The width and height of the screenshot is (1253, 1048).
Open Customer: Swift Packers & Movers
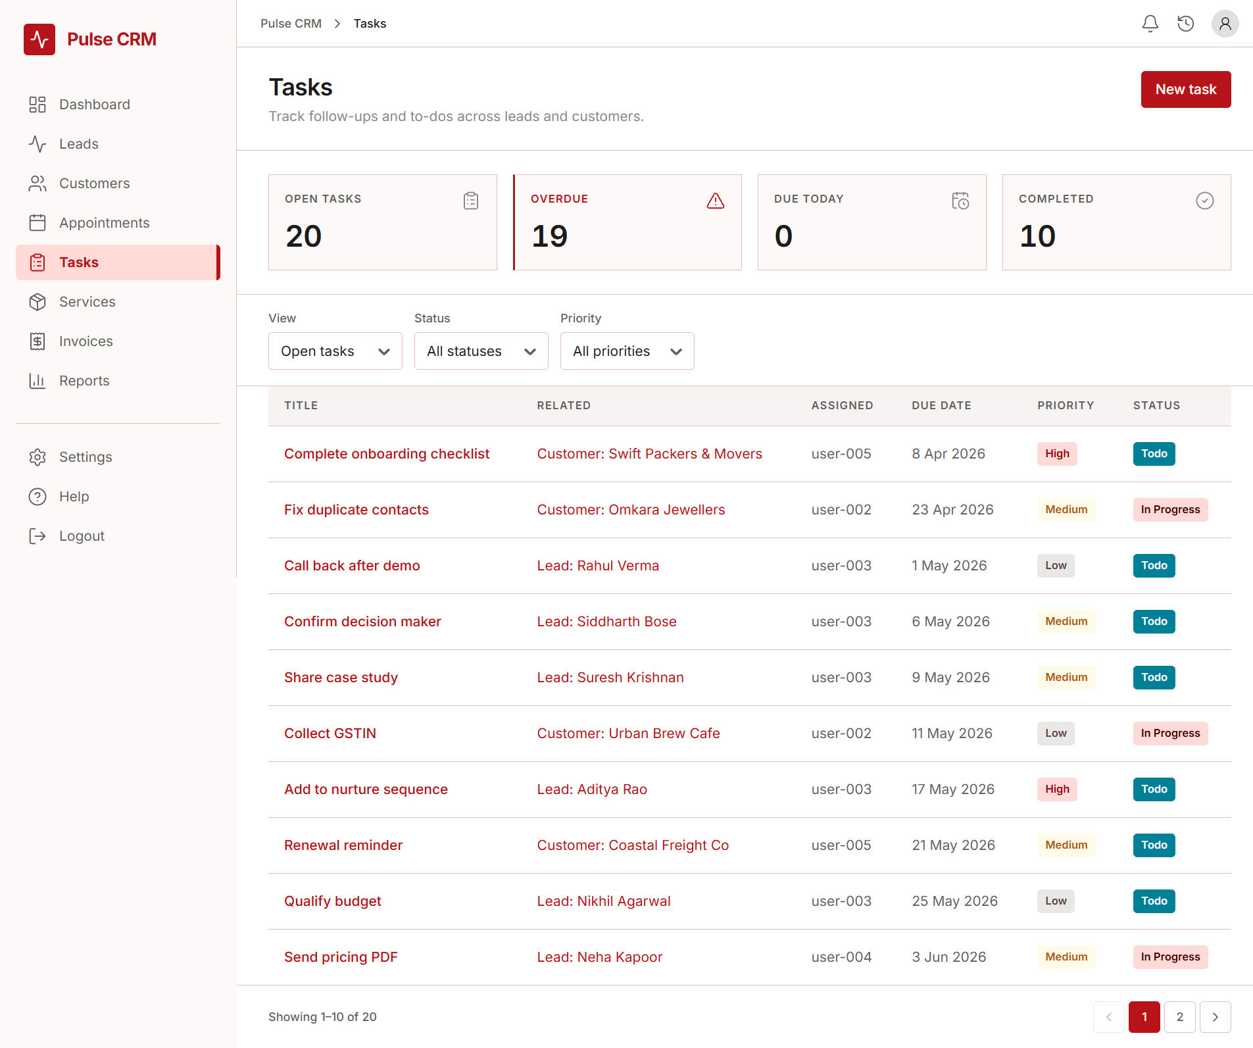click(x=649, y=454)
